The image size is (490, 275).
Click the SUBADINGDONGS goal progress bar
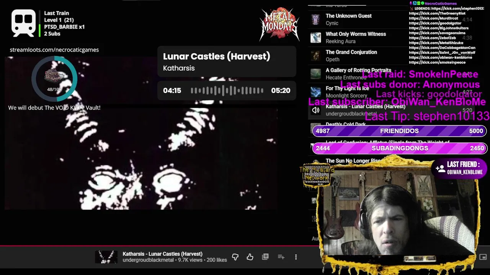point(399,148)
